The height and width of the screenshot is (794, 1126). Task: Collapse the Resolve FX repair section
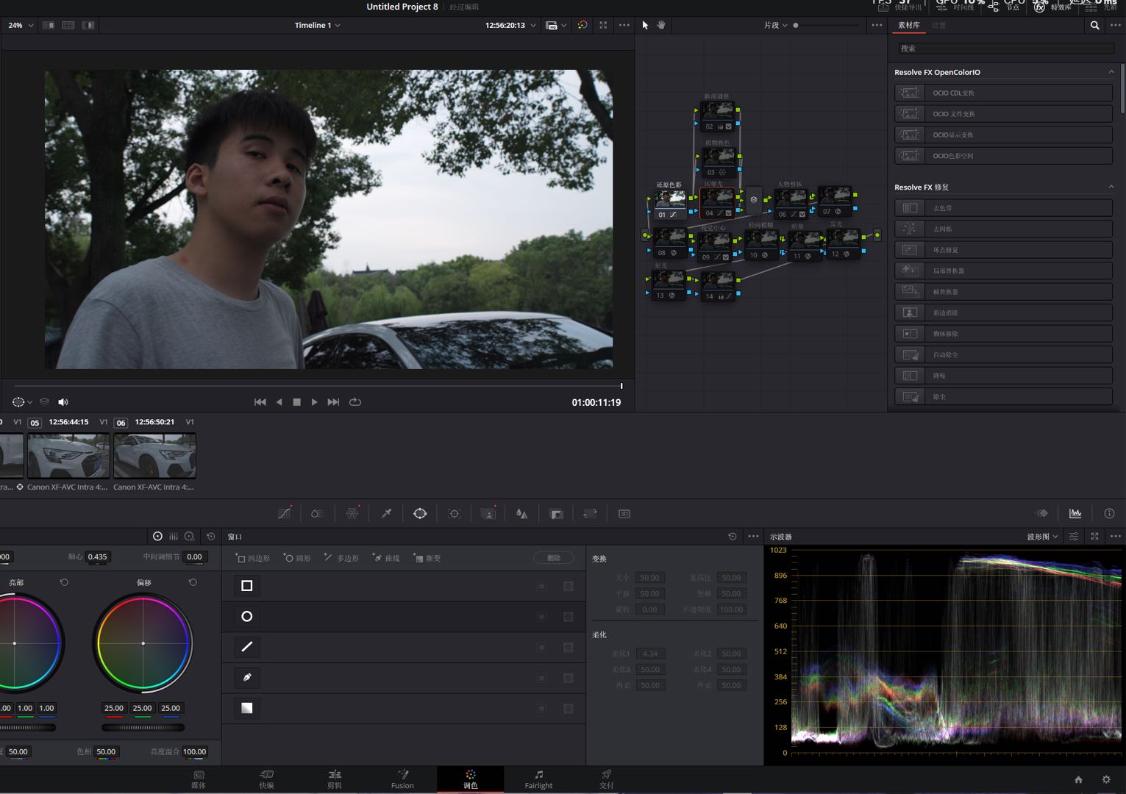1111,187
